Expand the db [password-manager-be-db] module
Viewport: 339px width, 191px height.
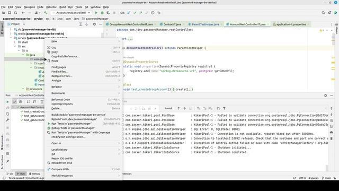click(x=11, y=30)
